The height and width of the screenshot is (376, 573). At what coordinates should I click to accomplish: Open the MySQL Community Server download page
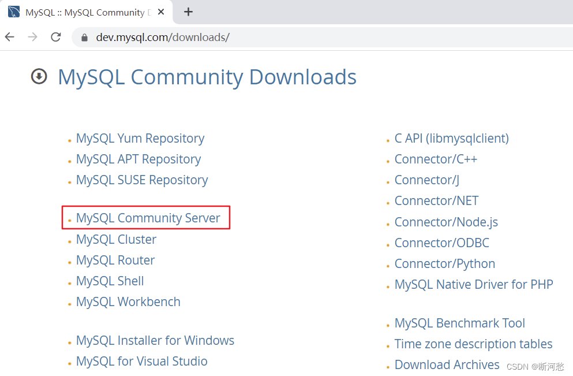coord(148,218)
